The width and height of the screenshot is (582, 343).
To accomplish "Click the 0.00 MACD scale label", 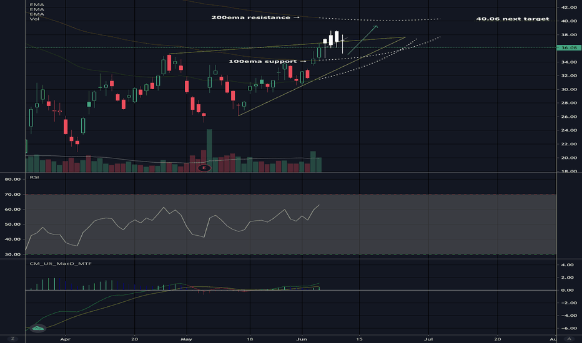I will pos(568,290).
